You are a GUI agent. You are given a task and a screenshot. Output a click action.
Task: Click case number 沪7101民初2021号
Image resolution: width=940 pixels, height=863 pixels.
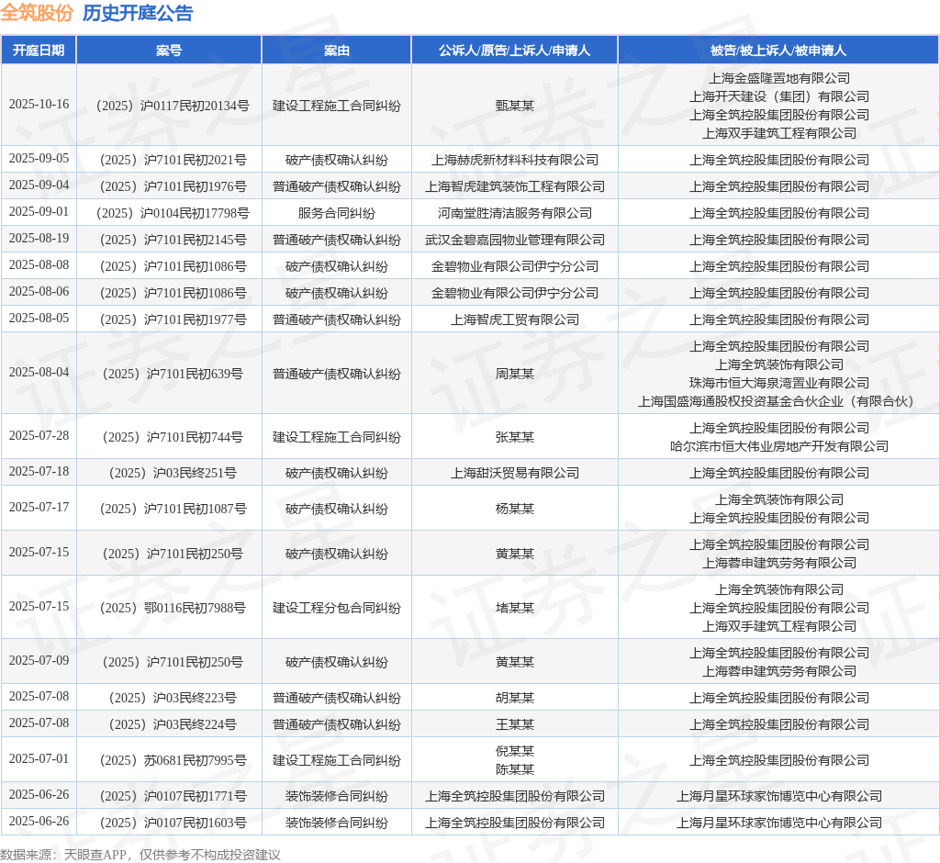[x=173, y=160]
